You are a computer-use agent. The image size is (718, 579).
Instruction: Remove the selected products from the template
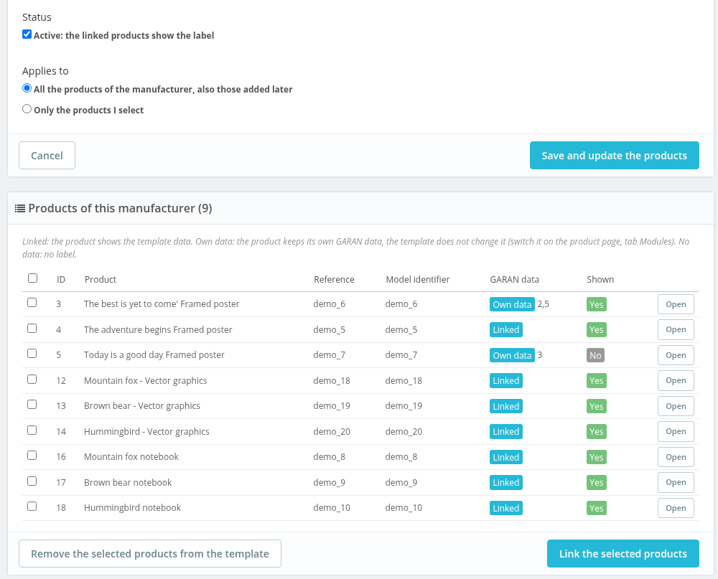150,554
